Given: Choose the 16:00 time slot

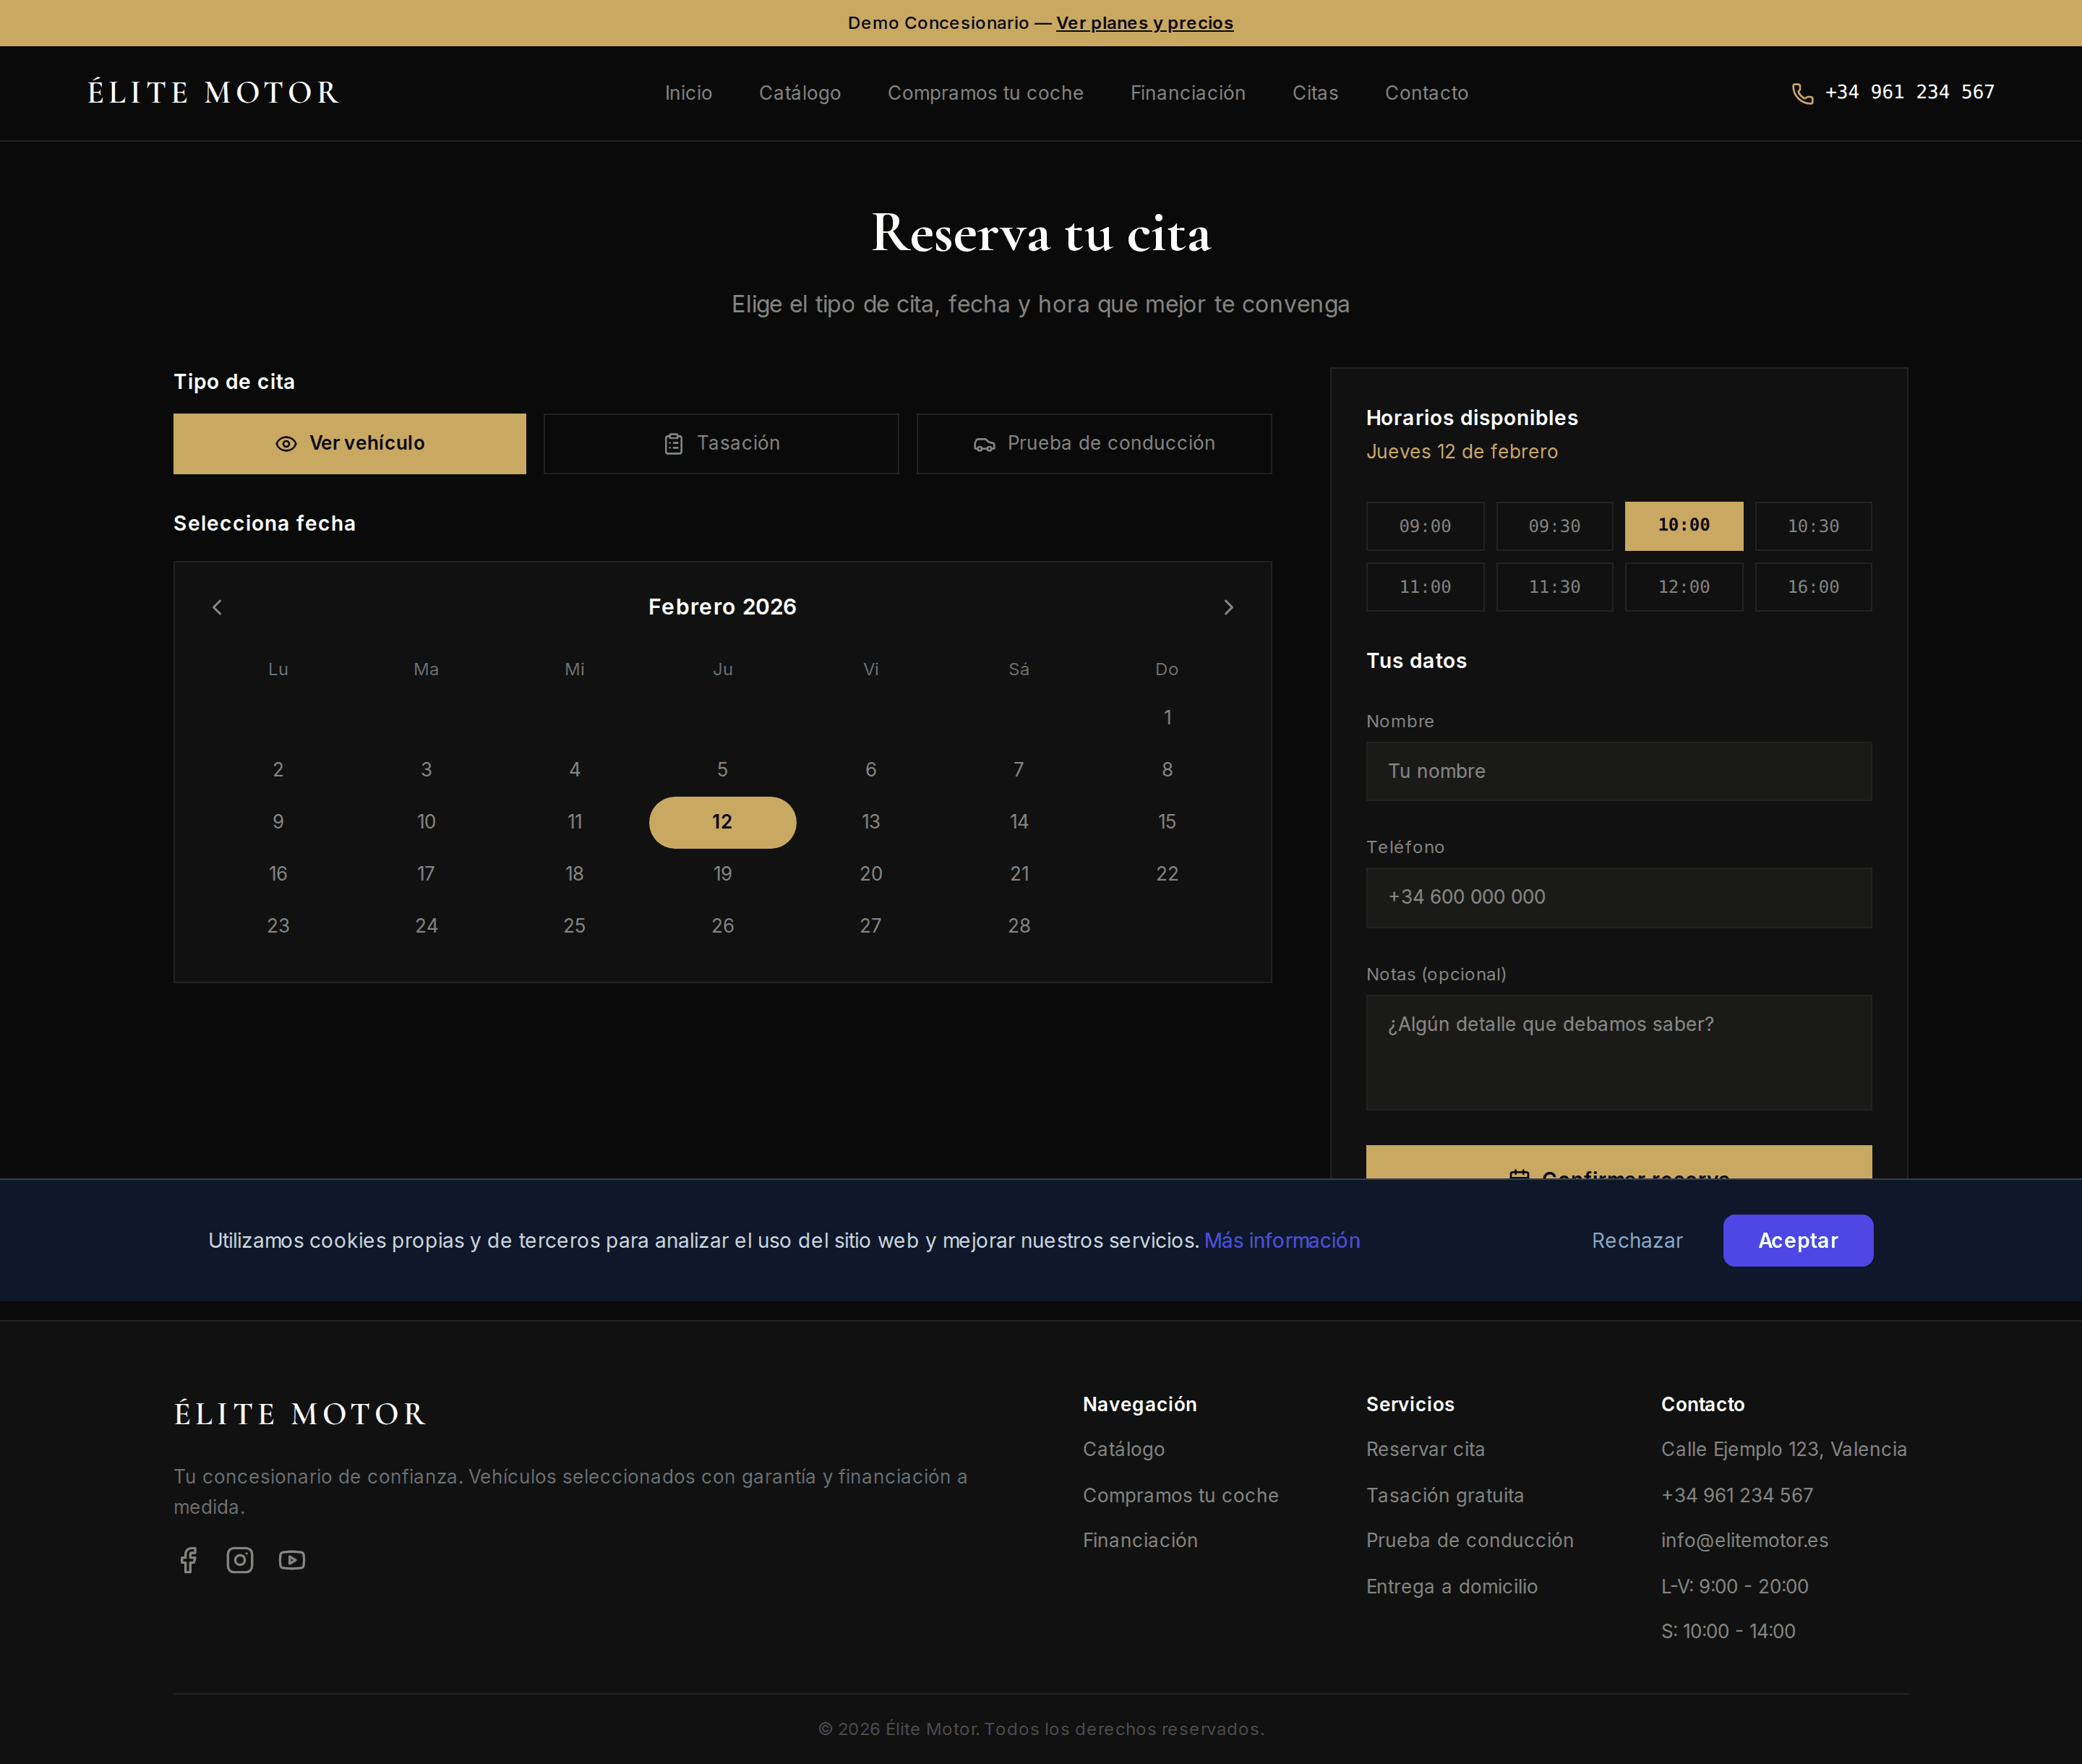Looking at the screenshot, I should click(1813, 587).
